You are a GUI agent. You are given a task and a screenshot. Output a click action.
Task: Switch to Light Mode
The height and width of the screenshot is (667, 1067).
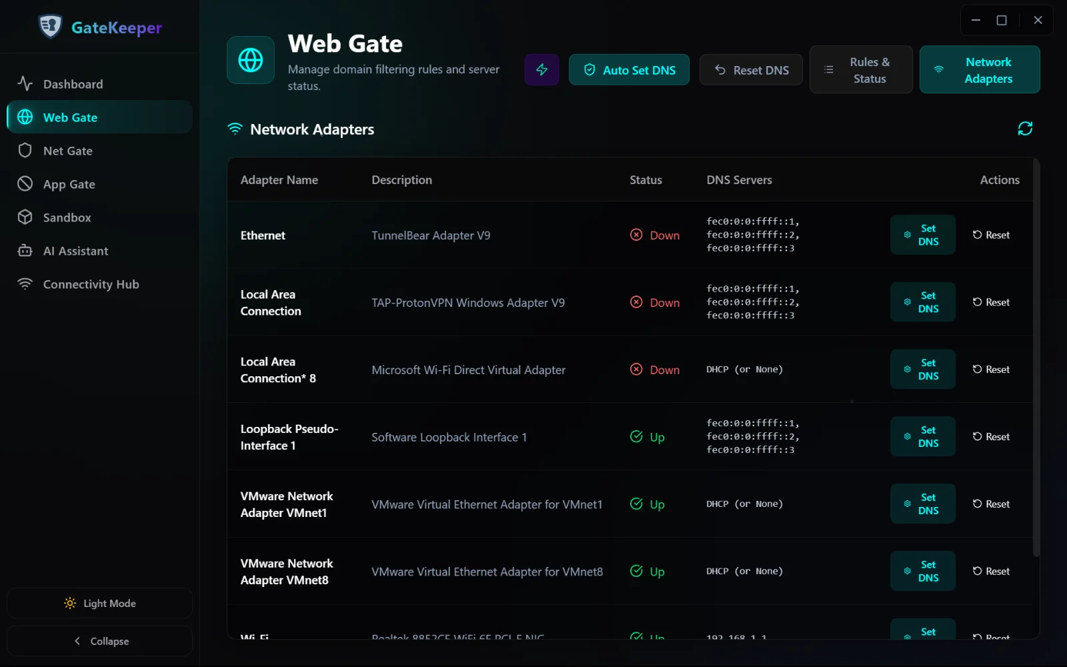click(100, 603)
